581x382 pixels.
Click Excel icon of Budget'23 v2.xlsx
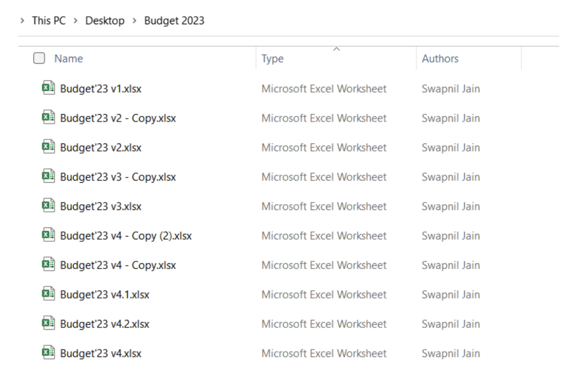tap(48, 147)
